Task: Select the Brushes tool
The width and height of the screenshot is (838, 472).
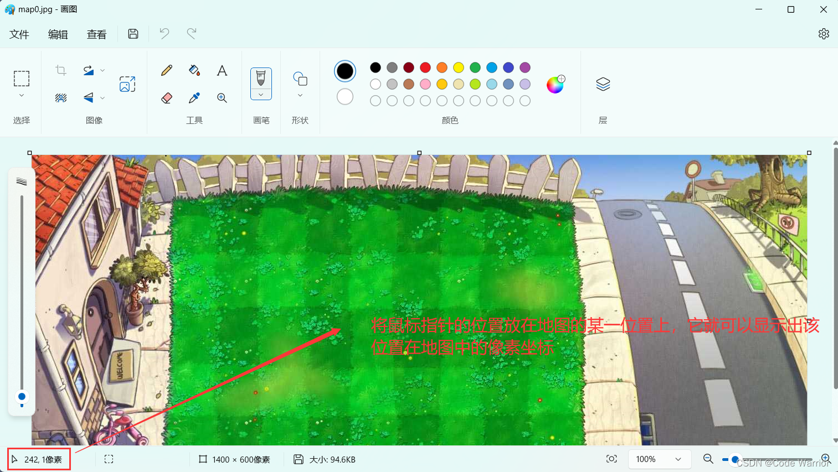Action: pyautogui.click(x=261, y=78)
